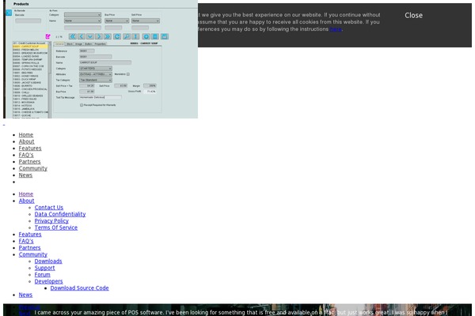The image size is (475, 316).
Task: Open the Downloads link
Action: [x=48, y=261]
